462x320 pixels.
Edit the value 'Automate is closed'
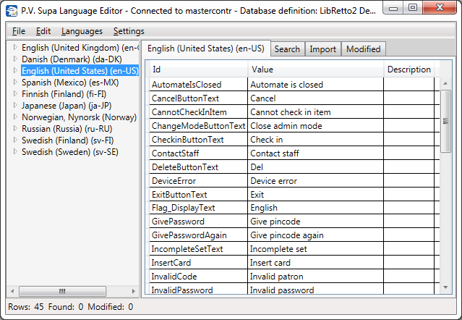click(x=315, y=85)
